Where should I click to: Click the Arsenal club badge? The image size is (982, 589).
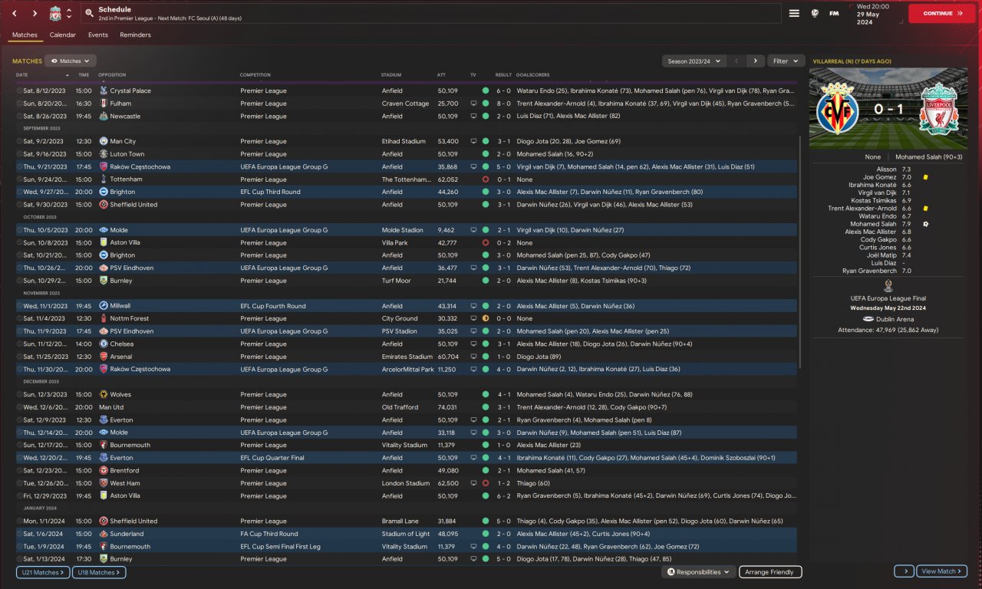pyautogui.click(x=104, y=357)
